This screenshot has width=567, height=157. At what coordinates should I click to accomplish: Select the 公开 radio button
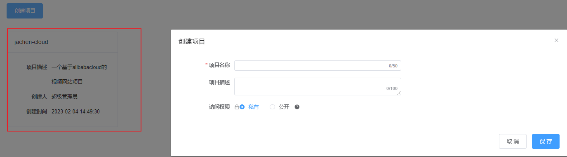point(272,107)
